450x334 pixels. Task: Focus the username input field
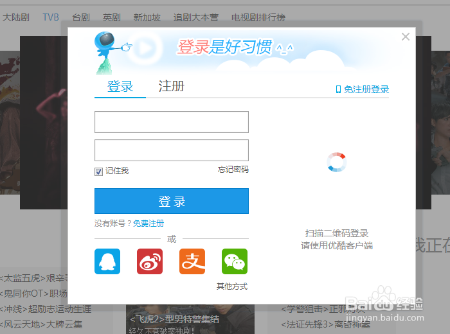coord(172,122)
